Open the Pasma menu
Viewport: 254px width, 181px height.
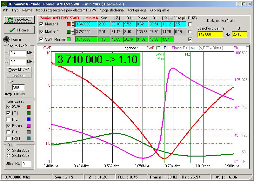[x=27, y=10]
